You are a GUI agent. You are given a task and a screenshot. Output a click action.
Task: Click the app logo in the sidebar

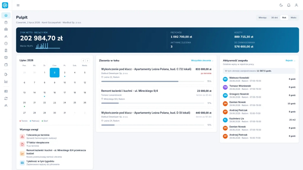(5, 5)
